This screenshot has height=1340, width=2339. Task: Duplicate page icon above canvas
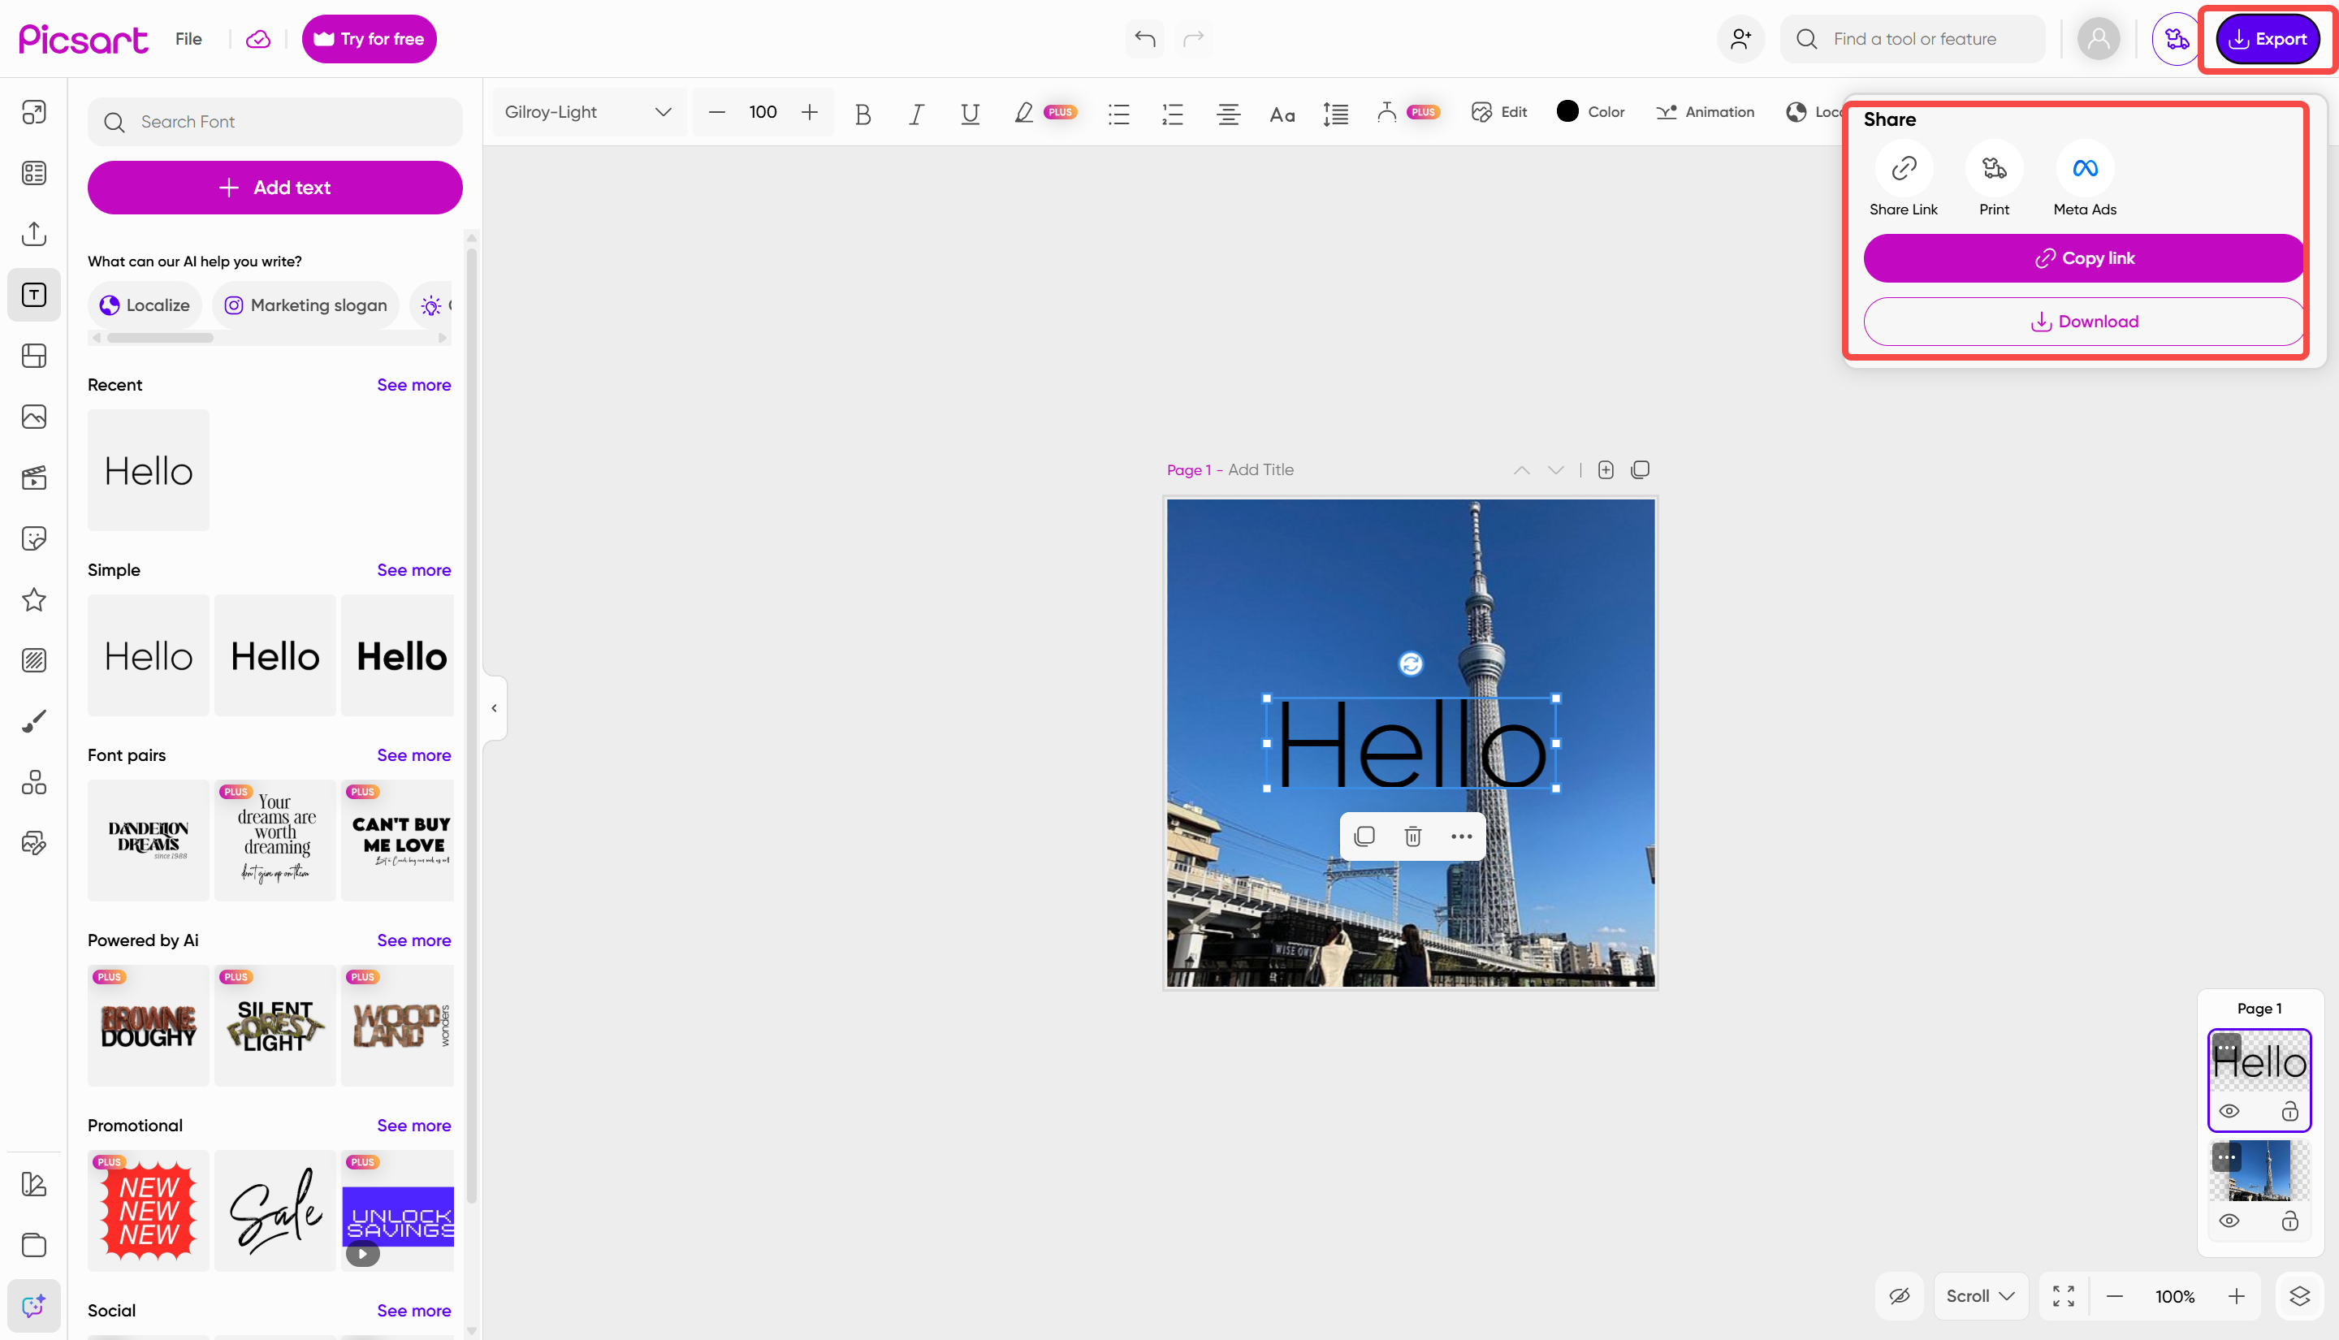click(1640, 470)
